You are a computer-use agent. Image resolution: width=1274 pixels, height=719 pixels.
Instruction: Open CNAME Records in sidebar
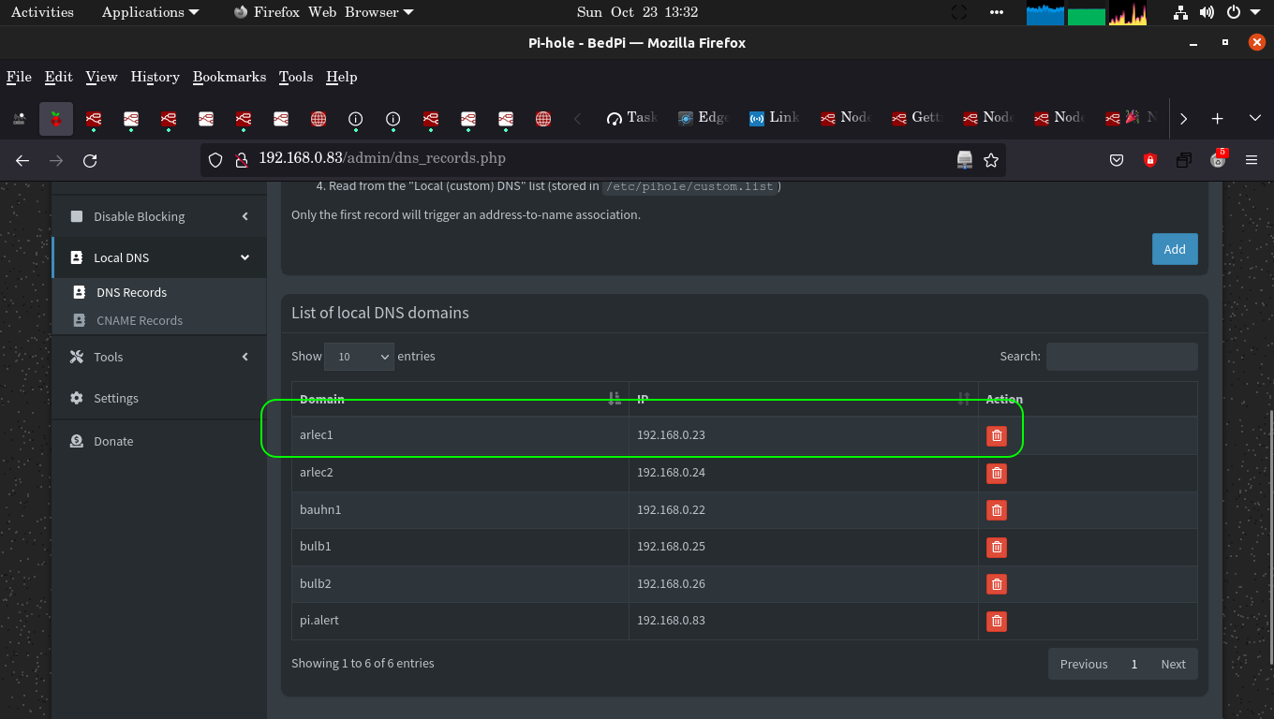pos(159,320)
